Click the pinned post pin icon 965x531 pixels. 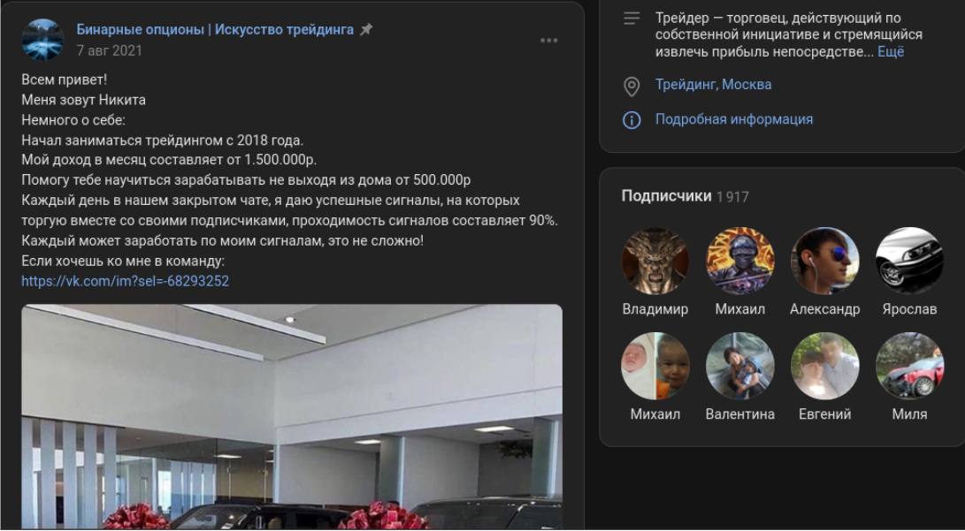pos(366,29)
